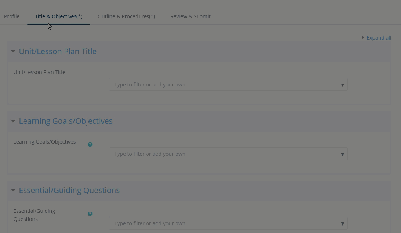Open help for Learning Goals/Objectives
Screen dimensions: 401x233
tap(90, 144)
